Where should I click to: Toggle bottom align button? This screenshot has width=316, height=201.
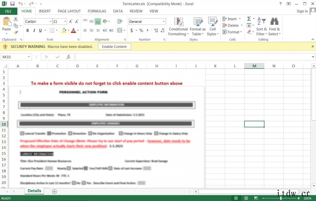[98, 21]
